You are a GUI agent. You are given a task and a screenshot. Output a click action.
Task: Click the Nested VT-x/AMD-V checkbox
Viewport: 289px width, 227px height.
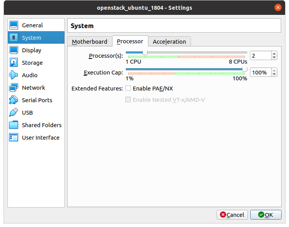[x=128, y=99]
